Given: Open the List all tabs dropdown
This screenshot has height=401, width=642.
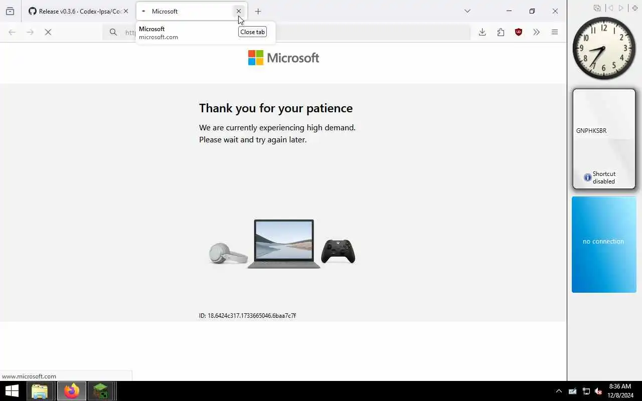Looking at the screenshot, I should coord(467,11).
